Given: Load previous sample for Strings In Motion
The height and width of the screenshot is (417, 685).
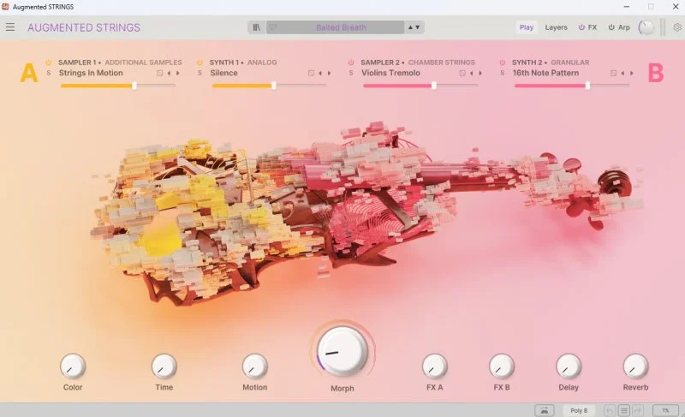Looking at the screenshot, I should (x=169, y=73).
